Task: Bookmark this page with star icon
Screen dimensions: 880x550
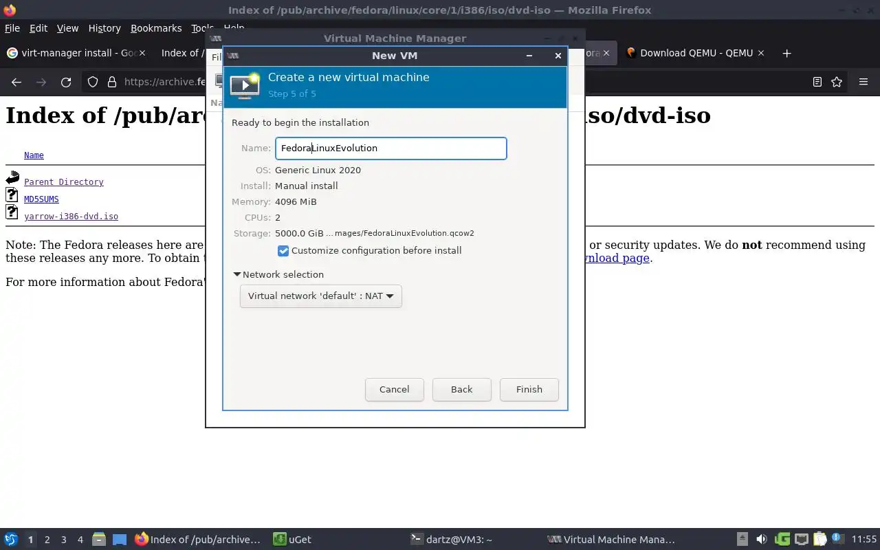Action: [837, 82]
